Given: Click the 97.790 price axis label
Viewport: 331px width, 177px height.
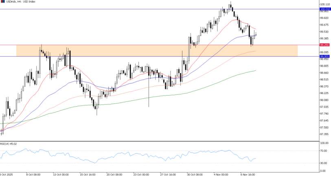Looking at the screenshot, I should 324,114.
